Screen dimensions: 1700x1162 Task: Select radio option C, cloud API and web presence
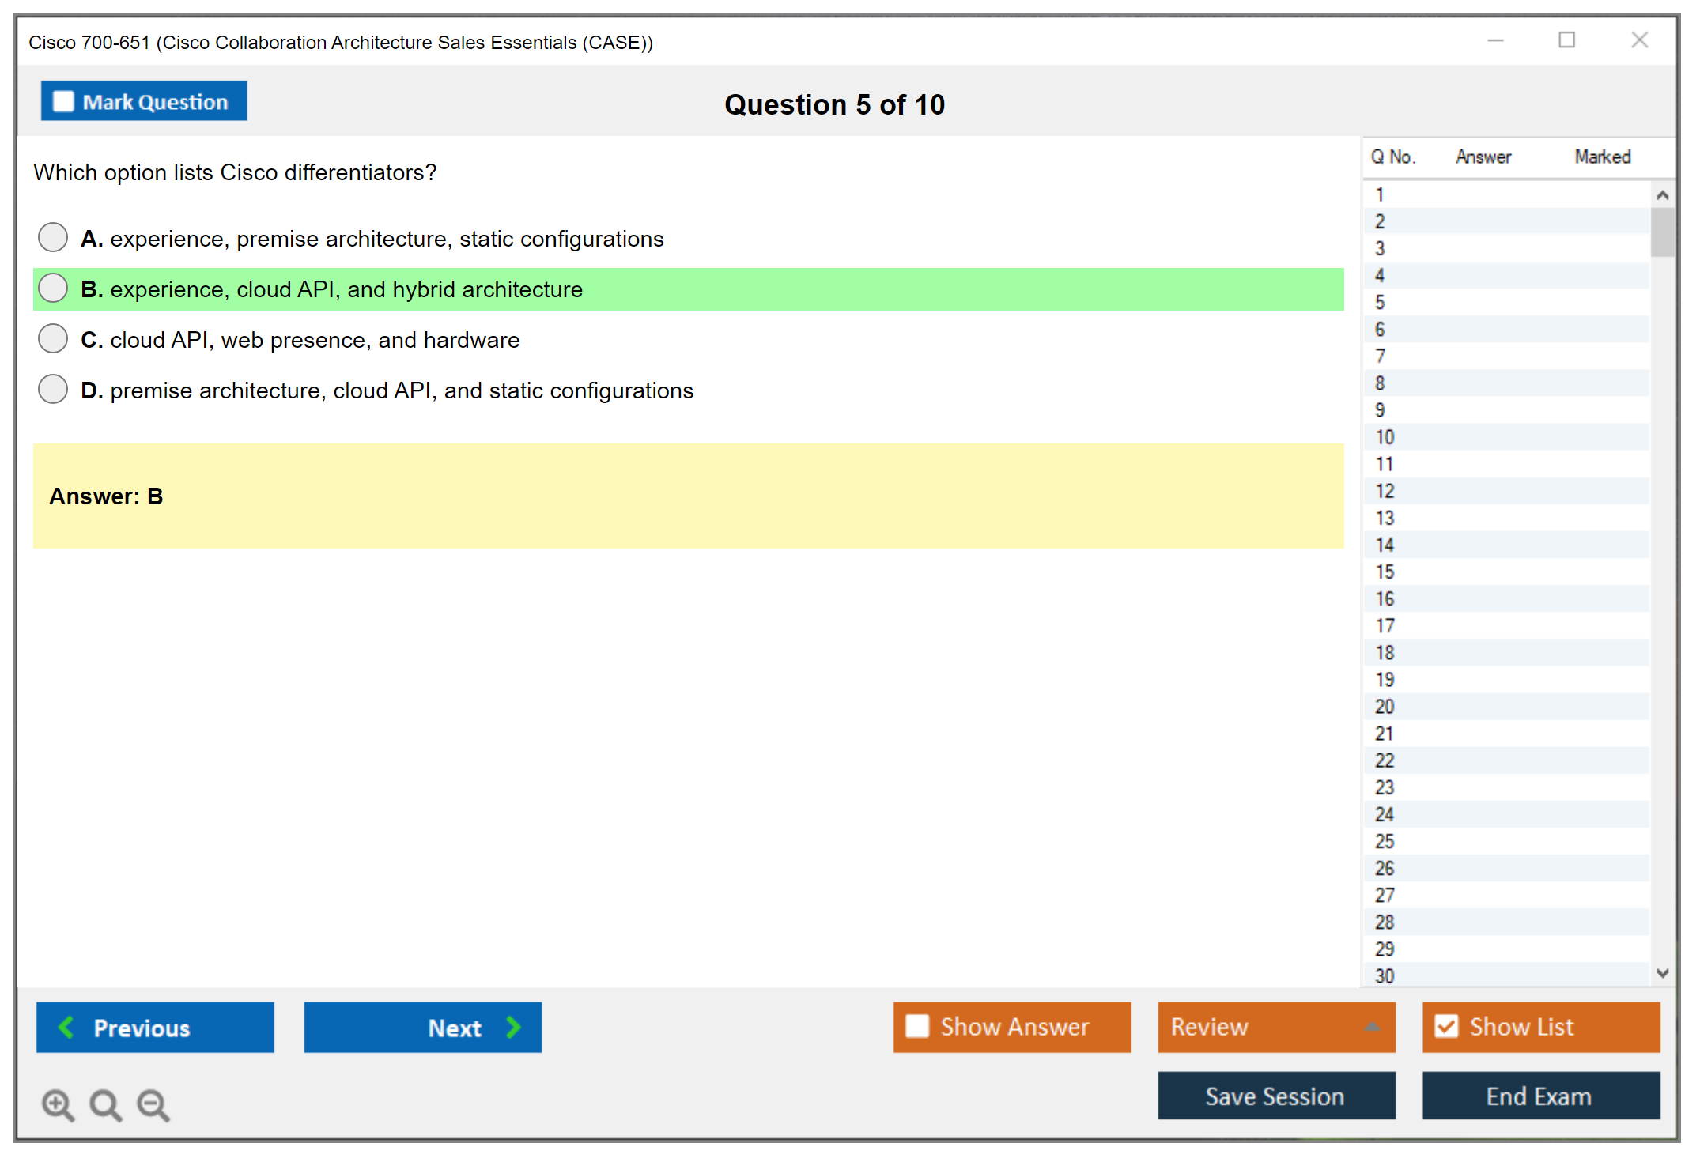53,338
